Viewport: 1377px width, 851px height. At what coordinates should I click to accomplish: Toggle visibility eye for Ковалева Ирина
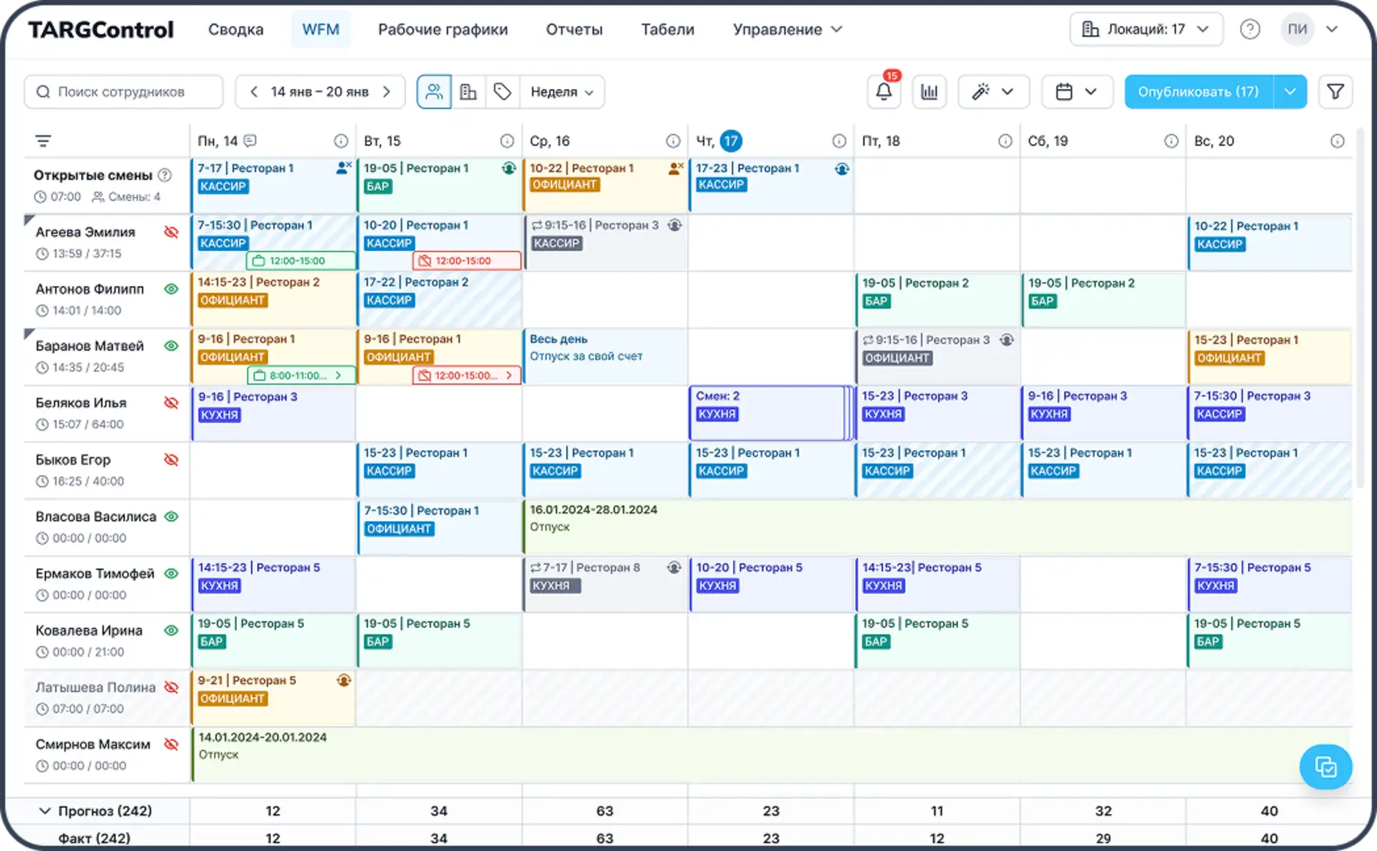coord(171,630)
